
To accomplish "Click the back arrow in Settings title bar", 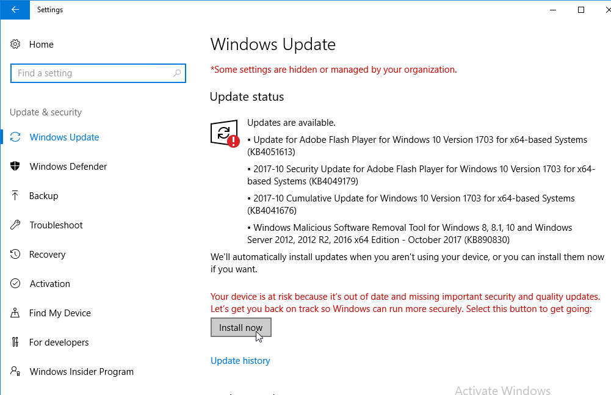I will (x=15, y=10).
